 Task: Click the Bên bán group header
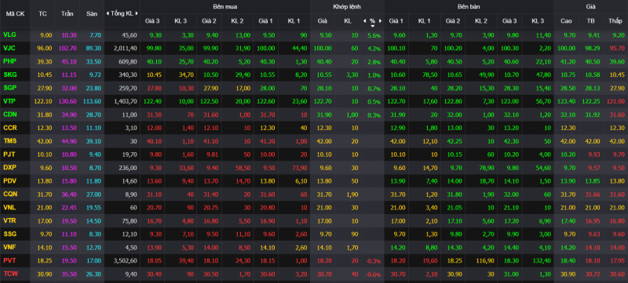(469, 7)
